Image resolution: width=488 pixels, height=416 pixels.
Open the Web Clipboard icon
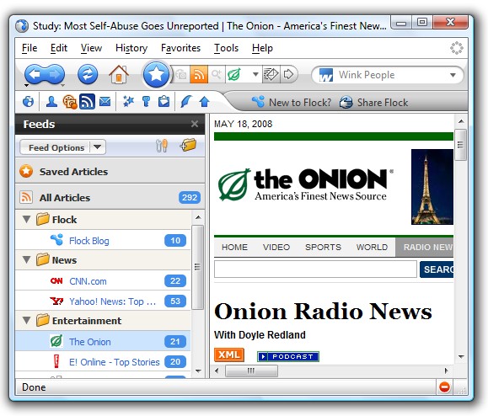164,101
